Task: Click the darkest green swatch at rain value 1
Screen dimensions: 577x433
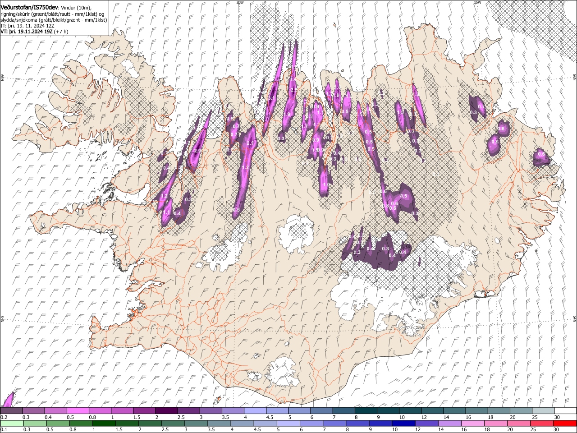Action: (x=103, y=423)
